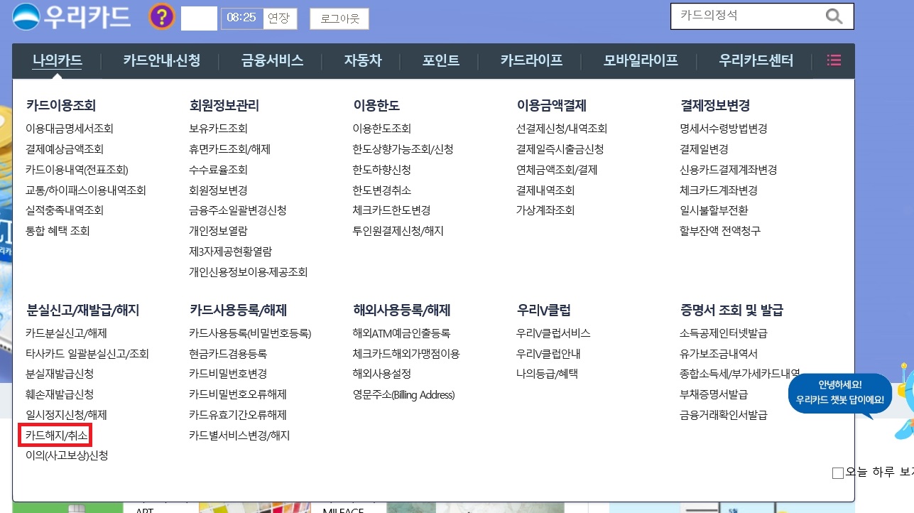Click 이용한도조회 link
This screenshot has height=513, width=914.
[x=382, y=129]
